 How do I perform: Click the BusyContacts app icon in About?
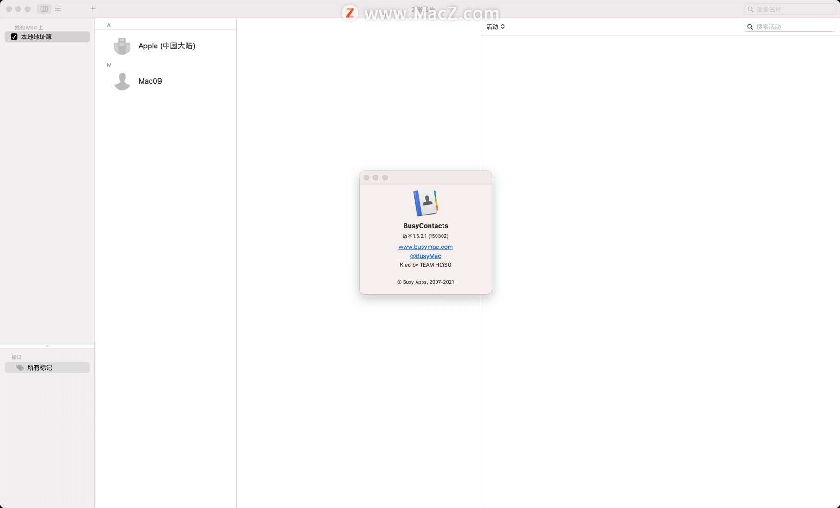(x=425, y=203)
